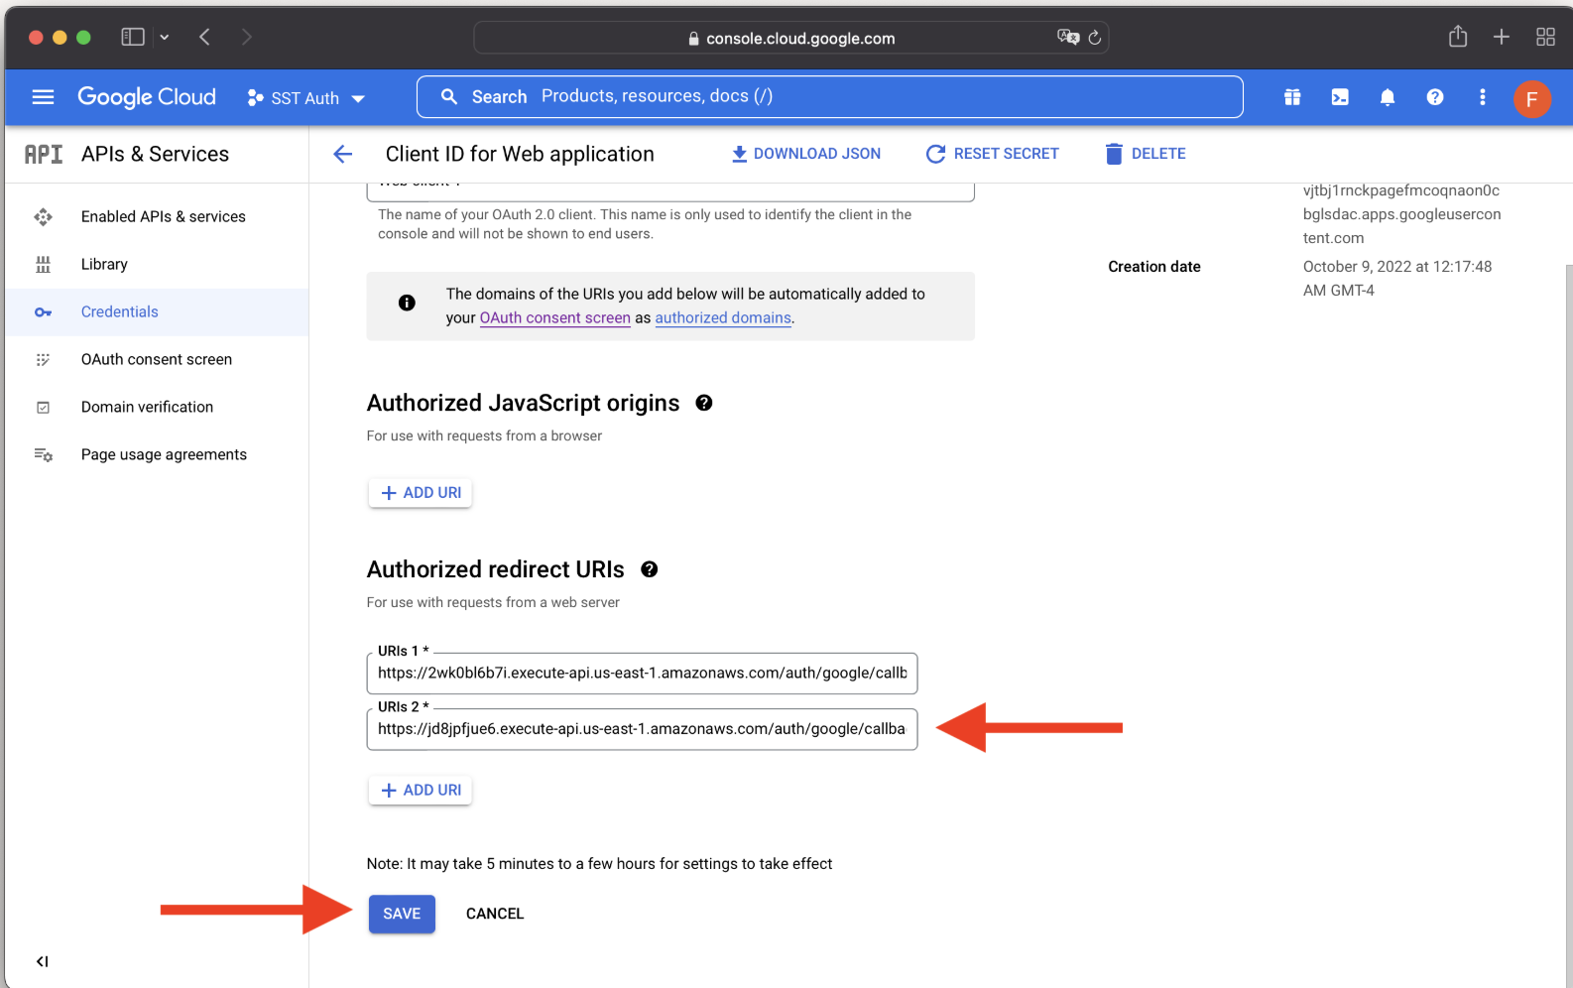Open help for Authorized JavaScript origins
Screen dimensions: 1573x988
pyautogui.click(x=704, y=403)
